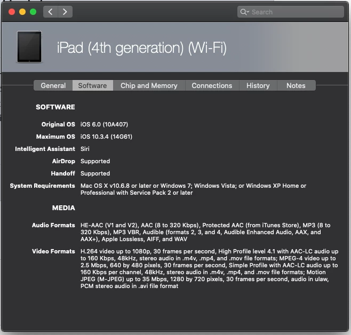351x335 pixels.
Task: Open the Chip and Memory tab
Action: point(149,85)
